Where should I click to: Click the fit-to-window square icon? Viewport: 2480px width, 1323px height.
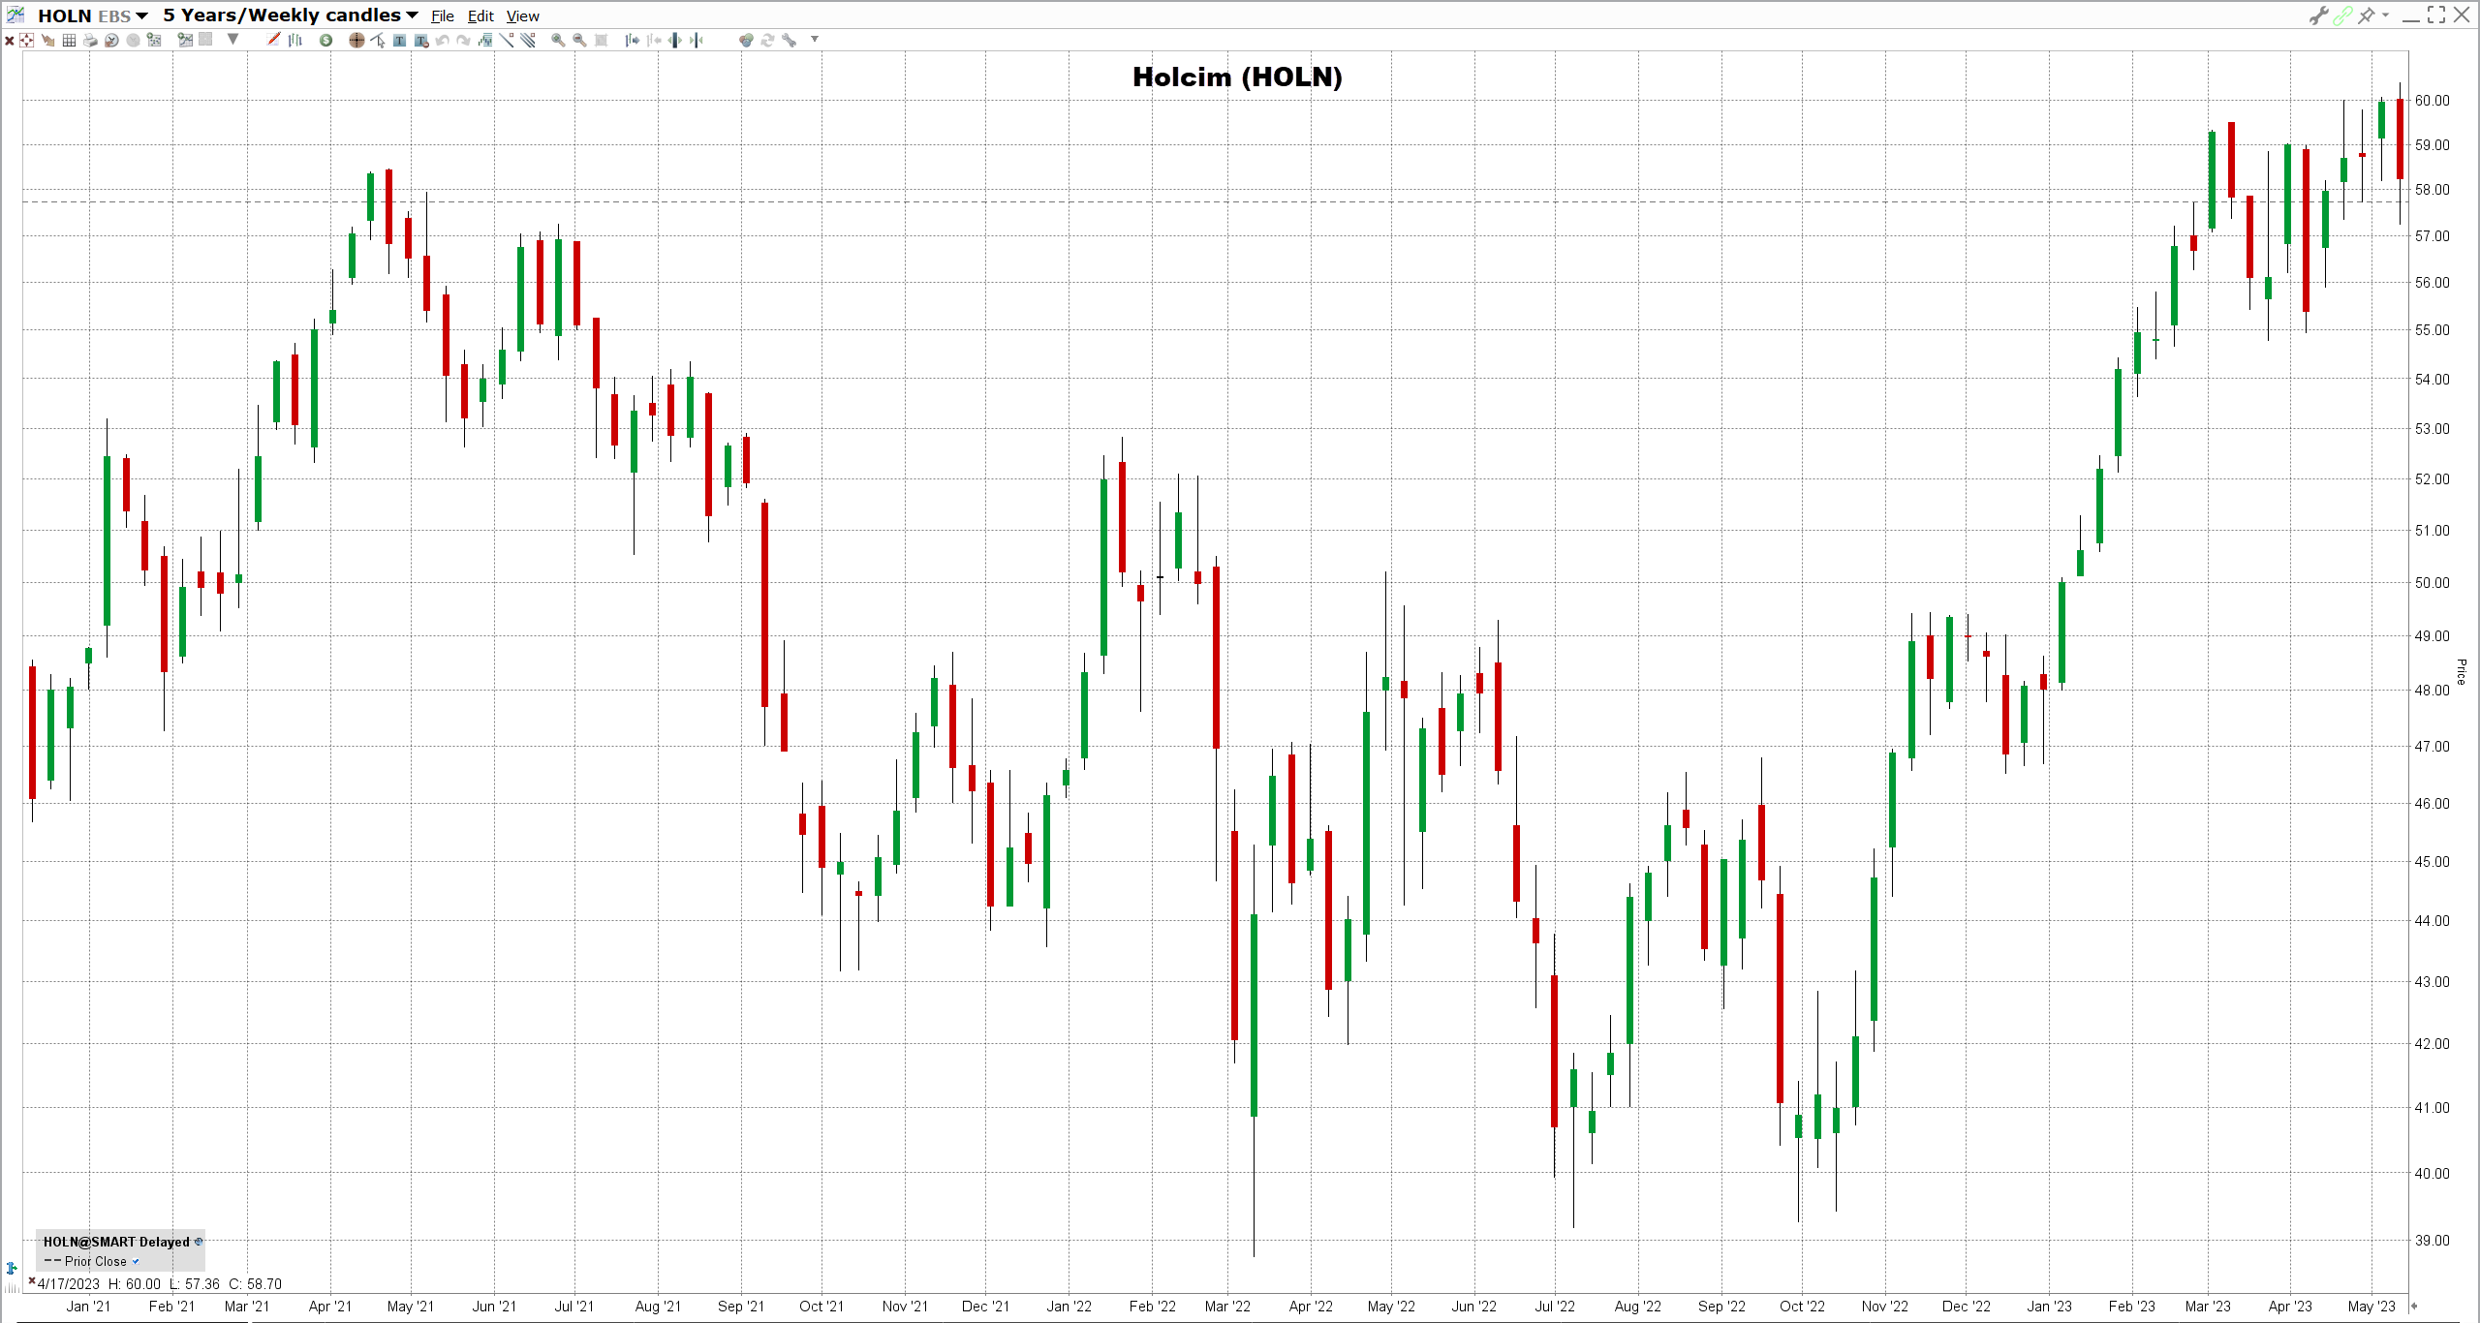(601, 41)
